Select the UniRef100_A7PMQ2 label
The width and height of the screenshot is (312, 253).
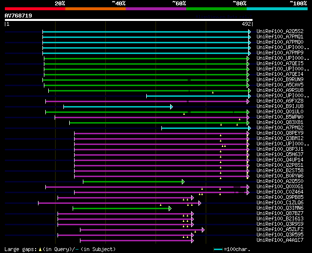pyautogui.click(x=280, y=128)
